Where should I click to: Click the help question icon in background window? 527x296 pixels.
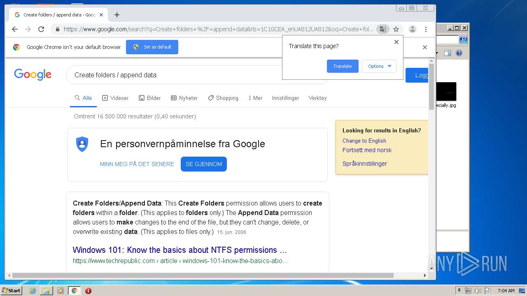click(x=459, y=53)
